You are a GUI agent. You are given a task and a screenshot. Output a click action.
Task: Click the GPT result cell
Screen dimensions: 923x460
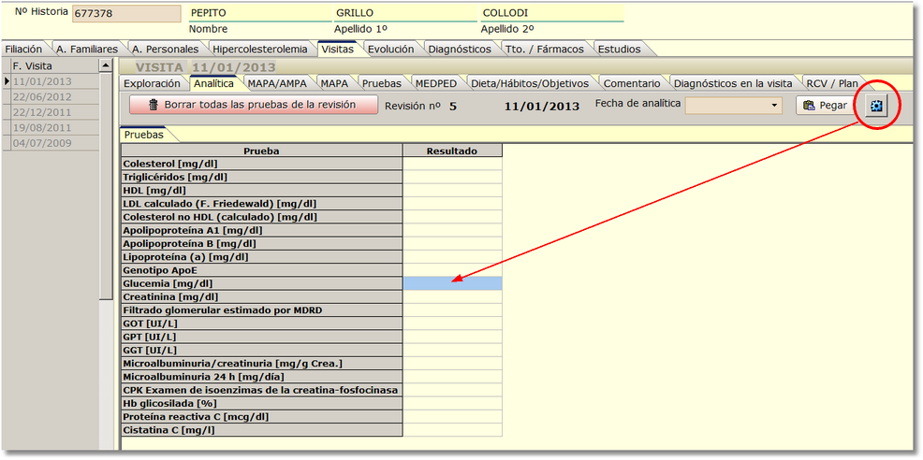[x=453, y=337]
